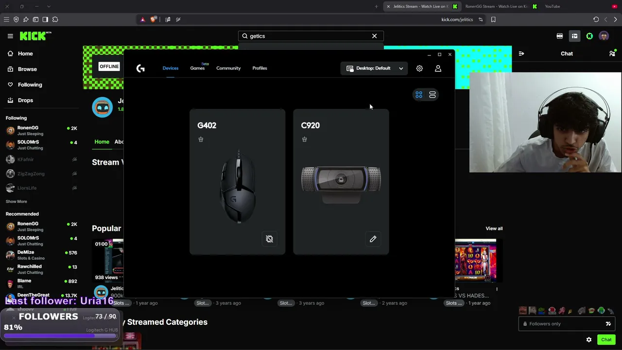Open SOLOMrS in the Following list
The height and width of the screenshot is (350, 622).
[x=41, y=145]
